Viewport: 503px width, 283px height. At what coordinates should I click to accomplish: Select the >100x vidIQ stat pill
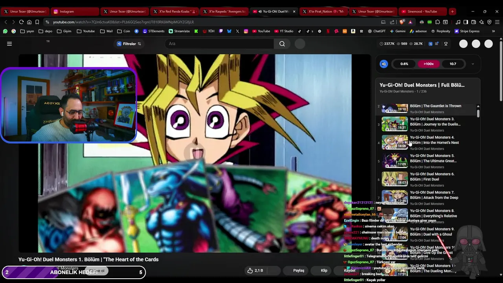point(429,64)
